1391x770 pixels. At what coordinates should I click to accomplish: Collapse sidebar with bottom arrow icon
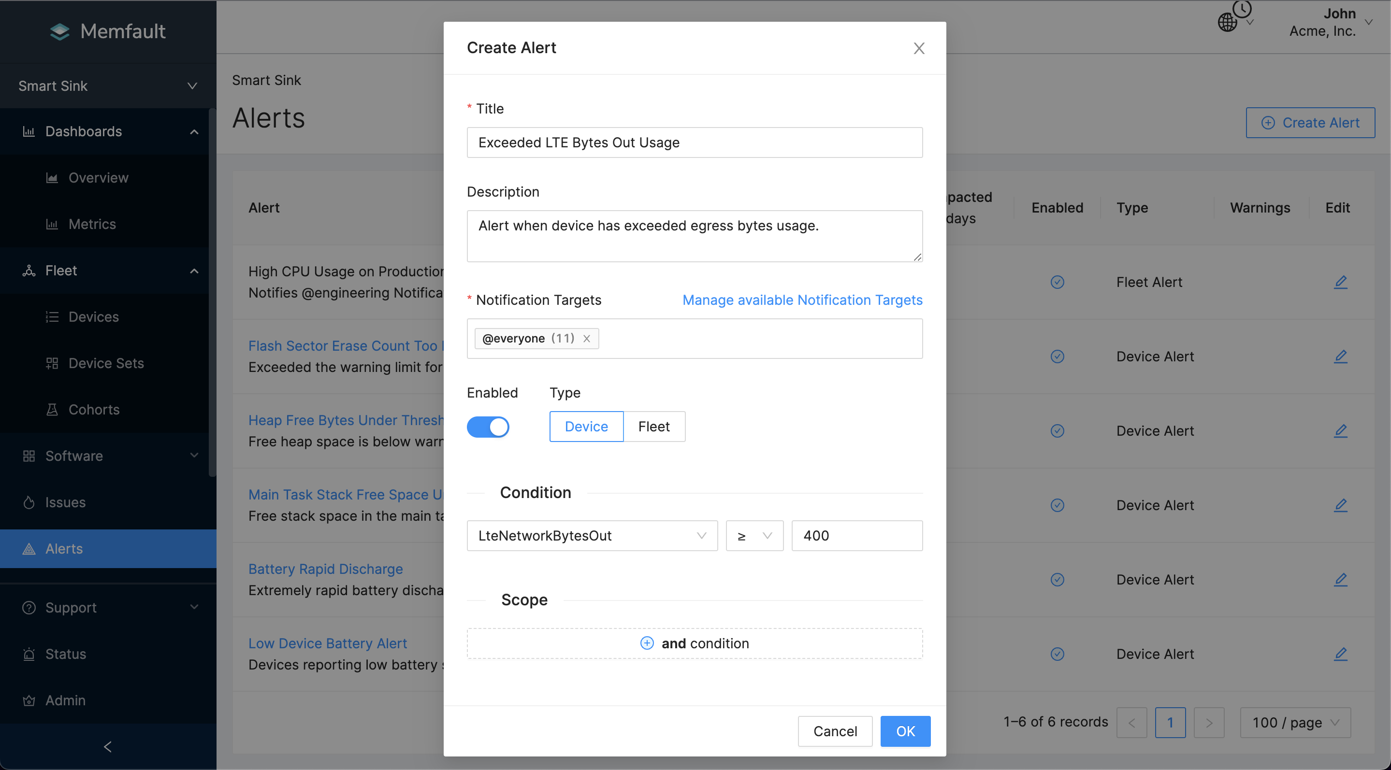click(x=107, y=747)
